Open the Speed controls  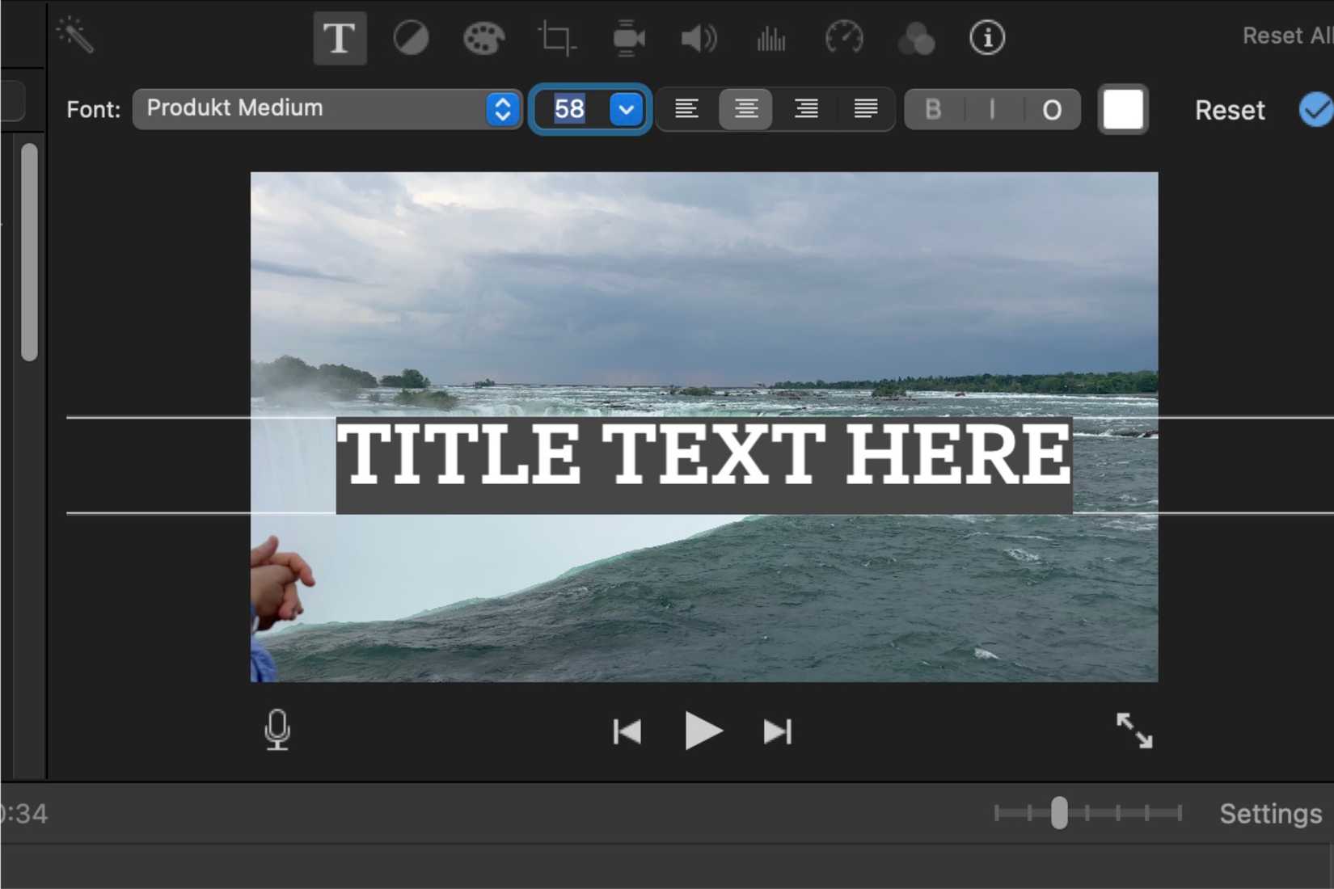[x=844, y=37]
